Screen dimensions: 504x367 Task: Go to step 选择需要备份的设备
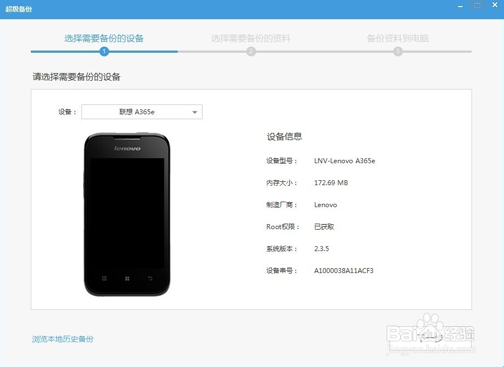104,38
